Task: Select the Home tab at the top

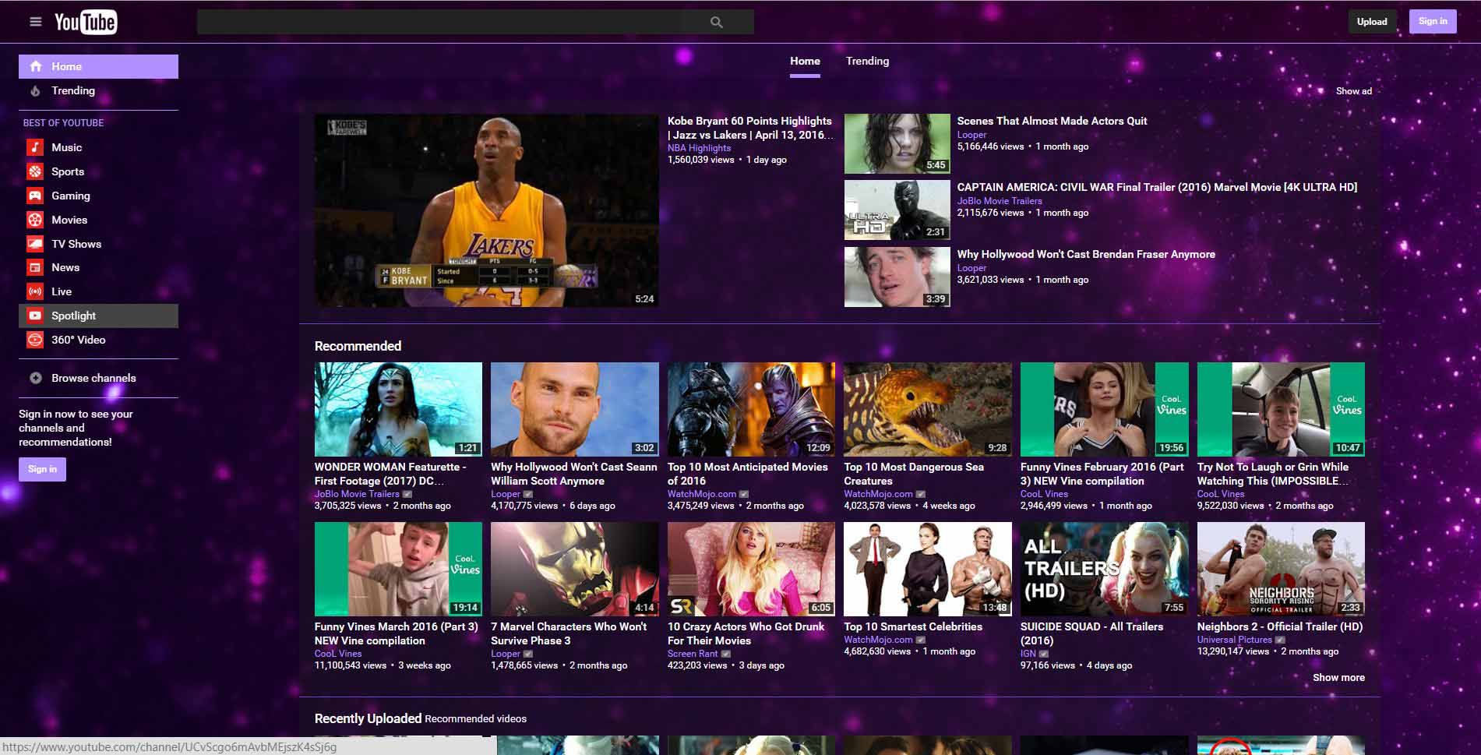Action: click(x=805, y=61)
